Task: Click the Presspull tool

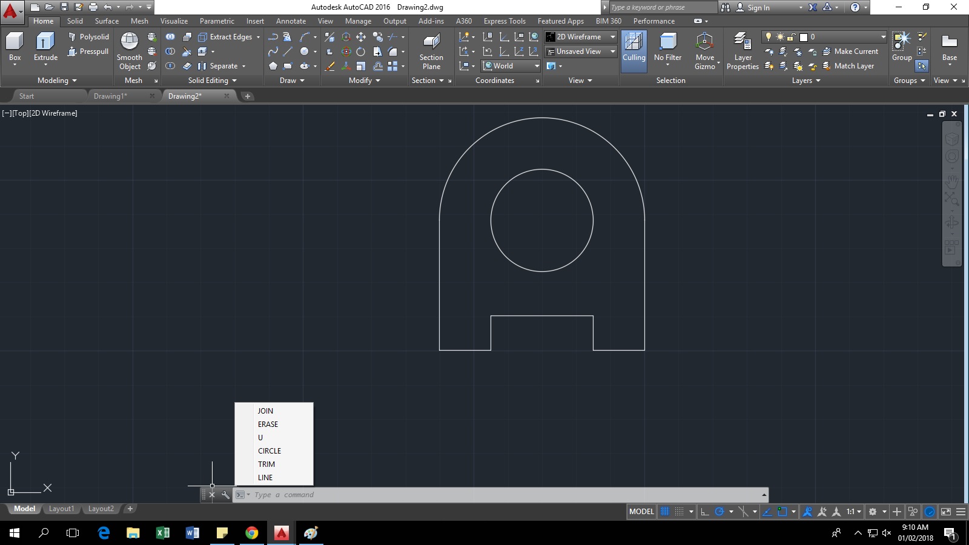Action: click(88, 51)
